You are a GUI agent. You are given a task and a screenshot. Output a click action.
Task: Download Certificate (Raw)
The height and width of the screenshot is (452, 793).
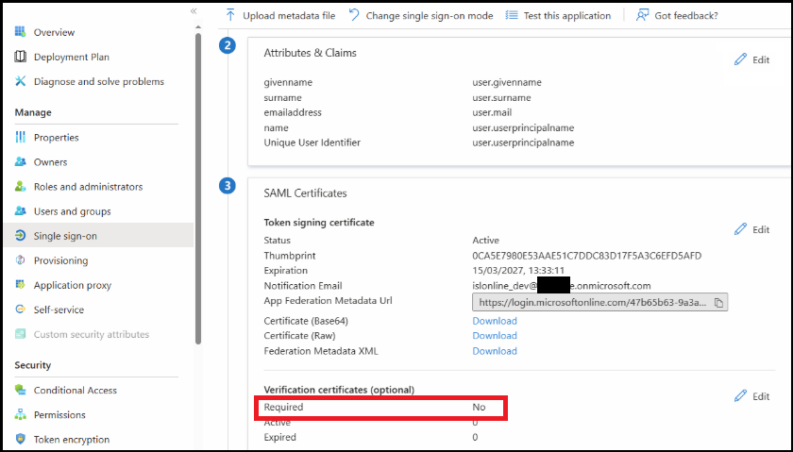pos(494,335)
